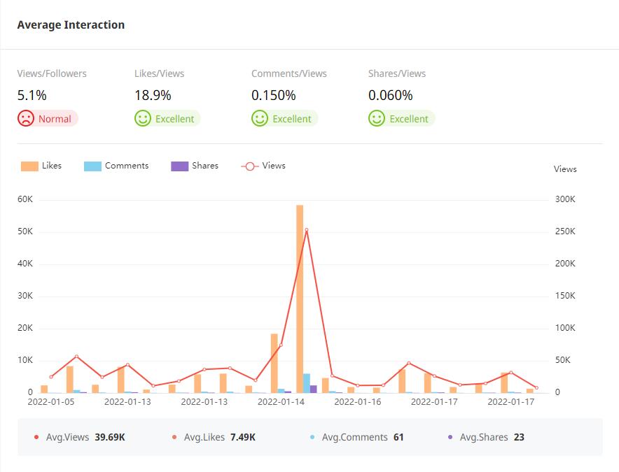Image resolution: width=619 pixels, height=472 pixels.
Task: Click the purple dot beside Avg.Shares
Action: point(450,437)
